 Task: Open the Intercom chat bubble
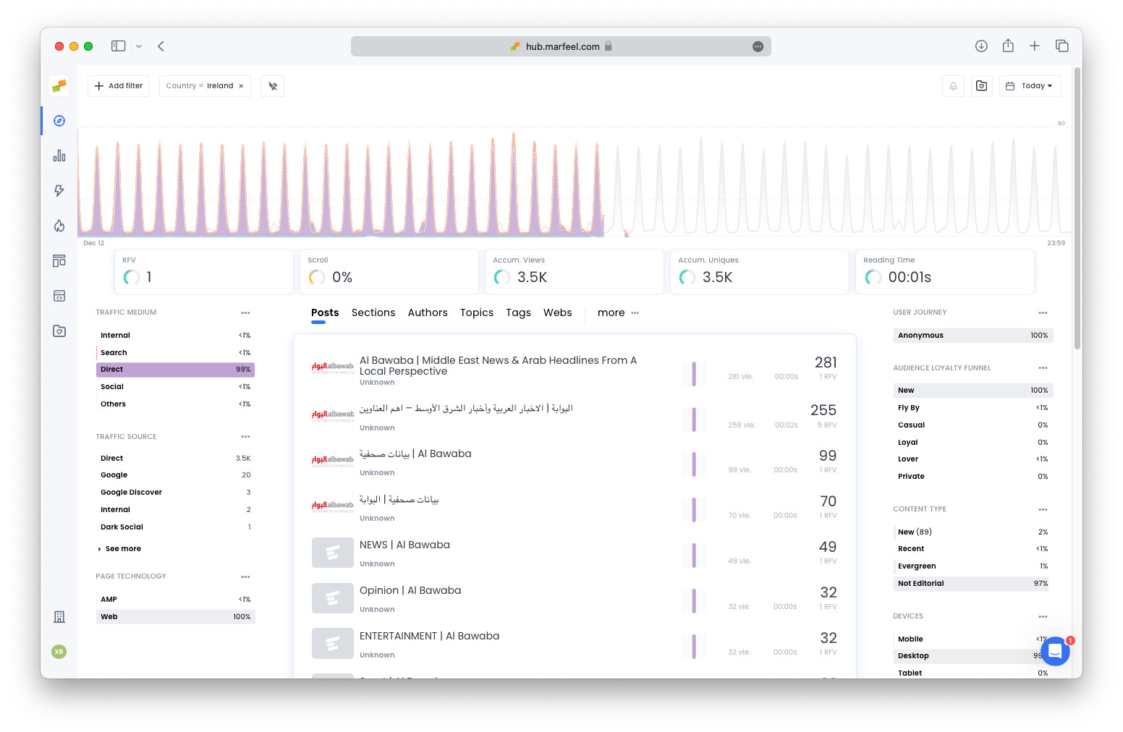1055,651
